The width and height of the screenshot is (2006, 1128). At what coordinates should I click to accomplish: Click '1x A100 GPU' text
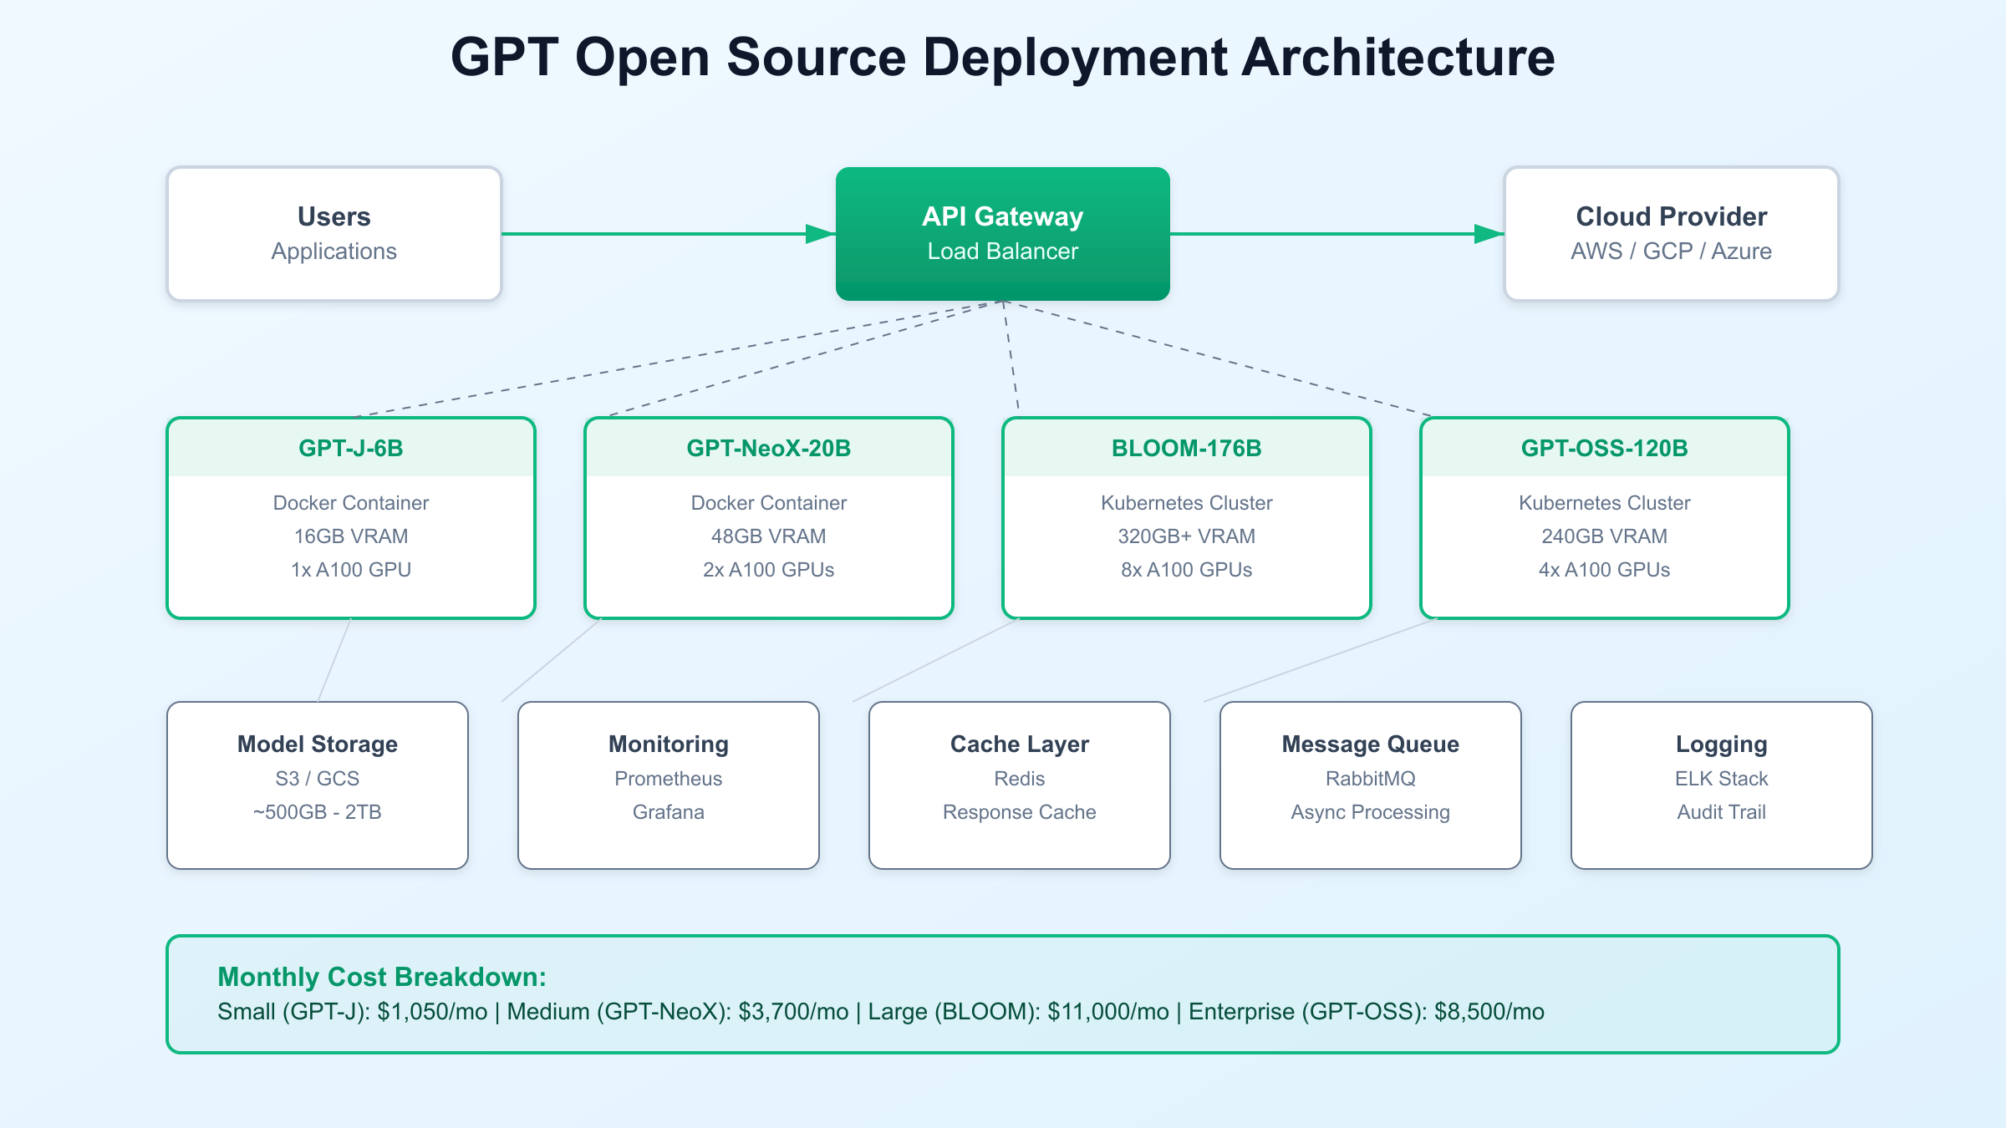(x=351, y=570)
